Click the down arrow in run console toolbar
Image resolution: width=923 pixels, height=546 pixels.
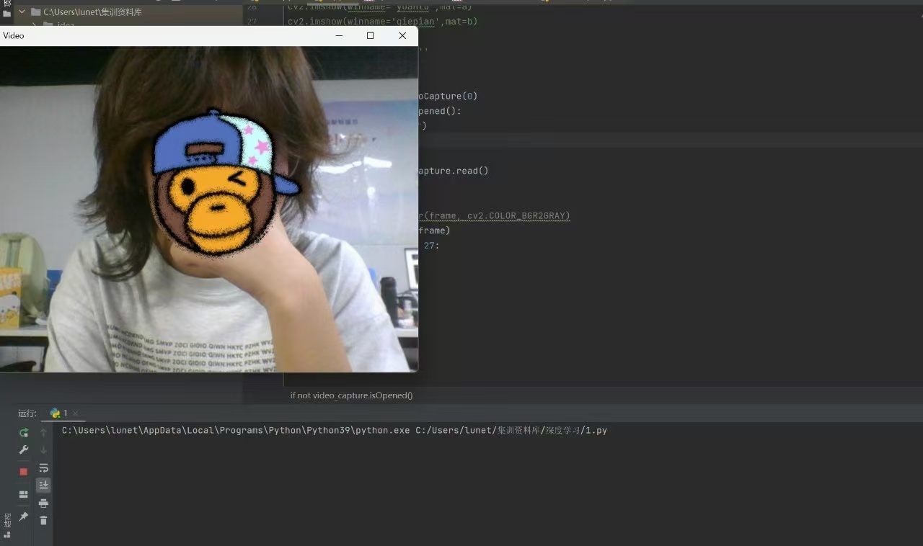tap(43, 450)
